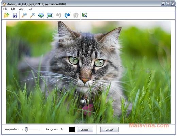Zoom in with the magnifier plus icon
The height and width of the screenshot is (136, 177).
(24, 15)
